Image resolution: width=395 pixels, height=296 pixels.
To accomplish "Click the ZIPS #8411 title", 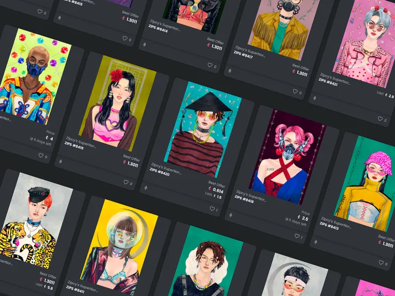I will [x=75, y=290].
